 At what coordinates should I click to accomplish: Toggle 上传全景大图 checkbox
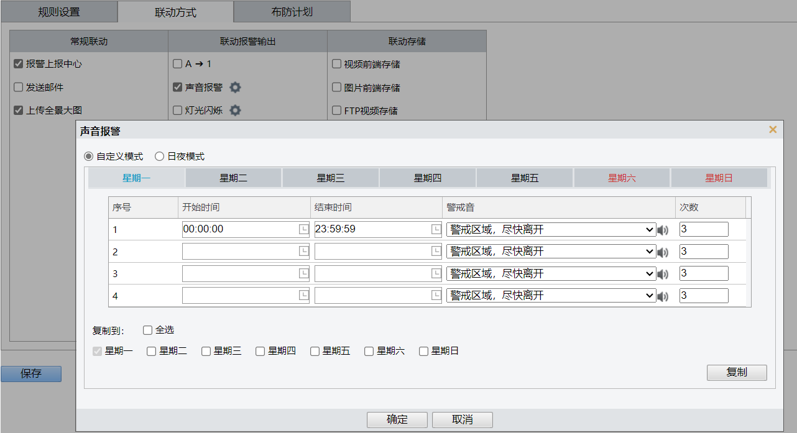click(x=18, y=111)
